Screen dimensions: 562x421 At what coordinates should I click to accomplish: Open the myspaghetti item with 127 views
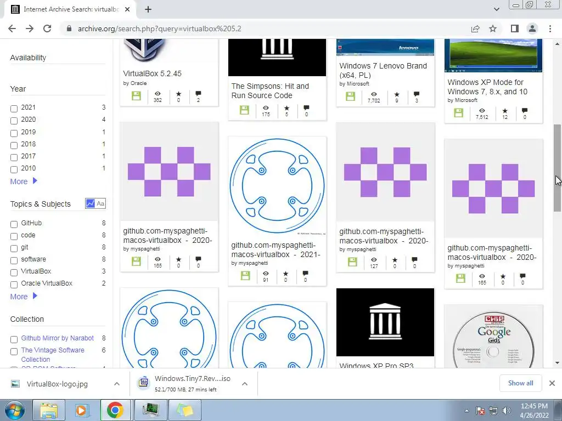coord(384,236)
